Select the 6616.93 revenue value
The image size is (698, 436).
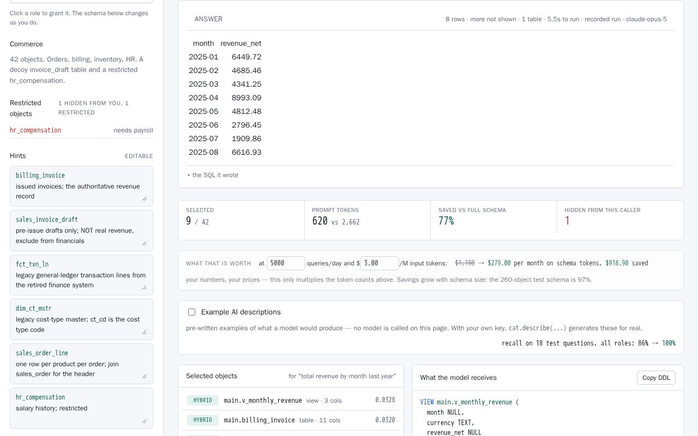[x=246, y=153]
